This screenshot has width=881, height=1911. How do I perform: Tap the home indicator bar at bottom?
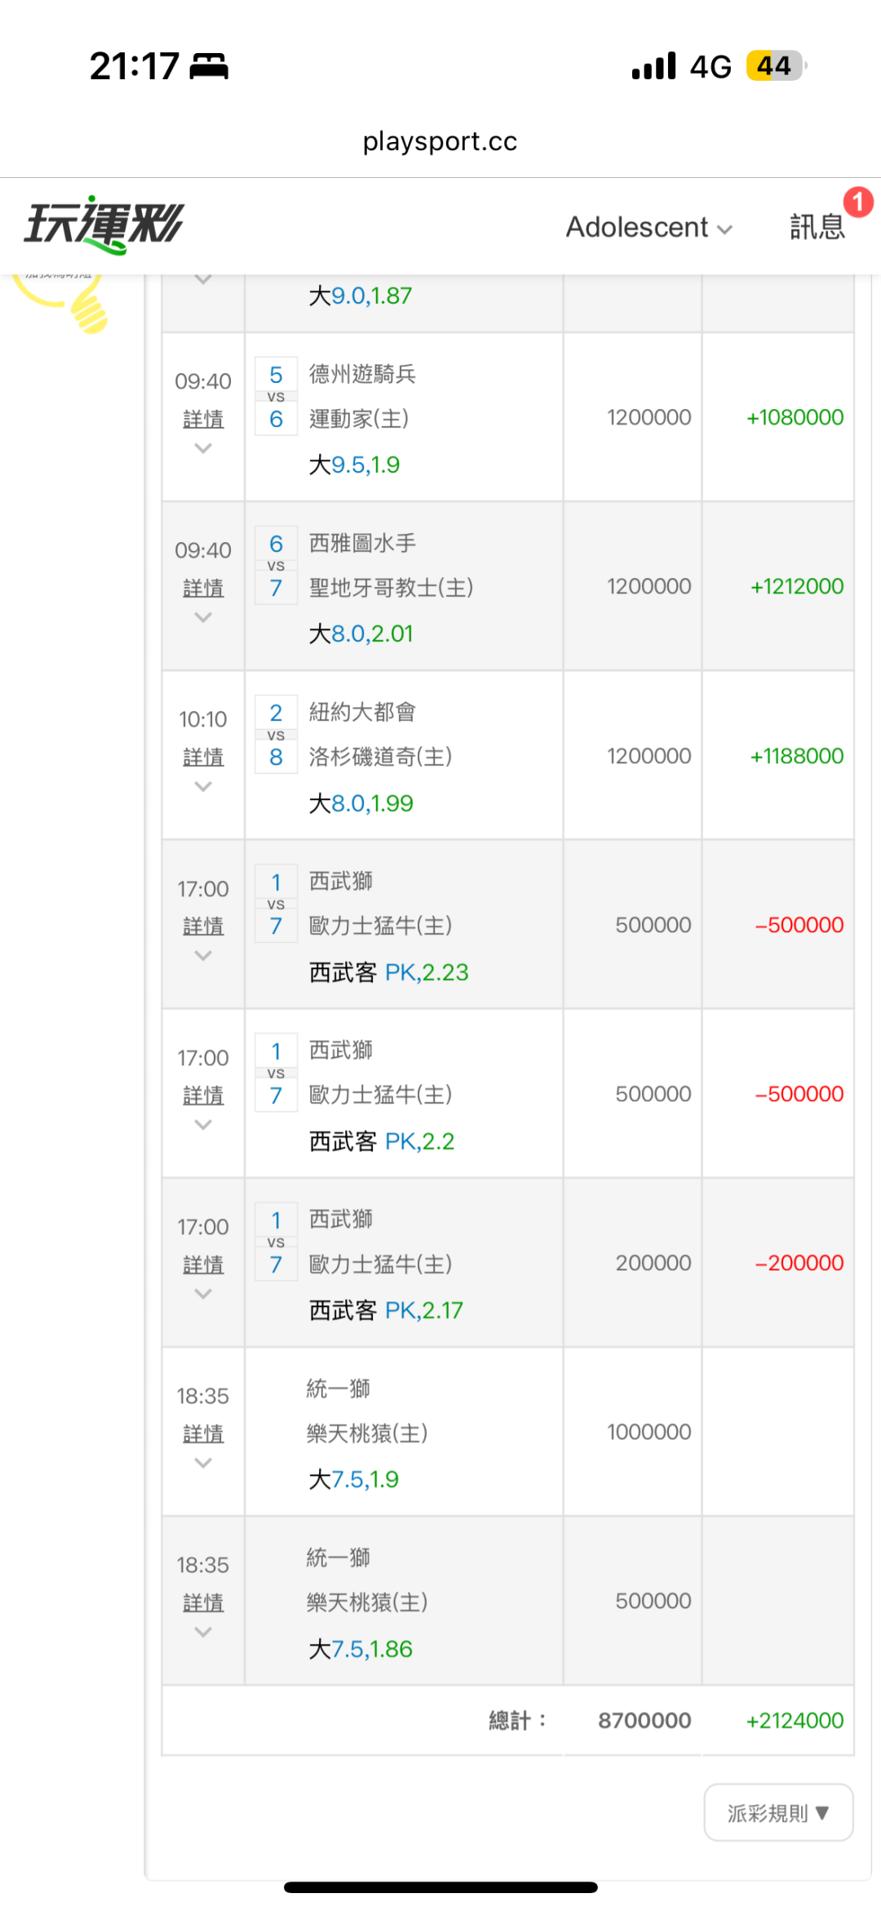tap(440, 1887)
